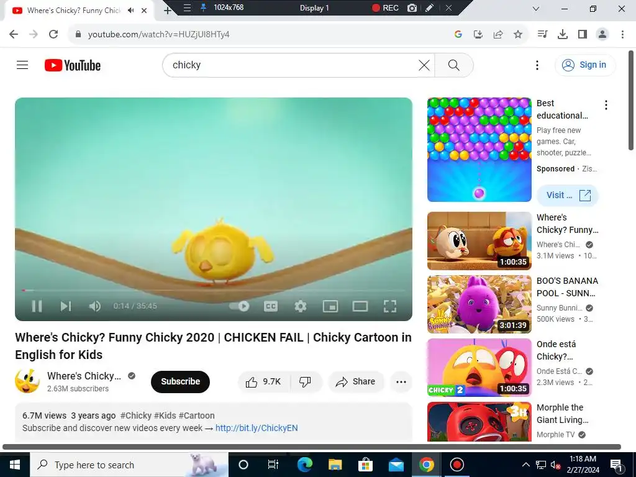Screen dimensions: 636x477
Task: Open the Windows Start menu
Action: (15, 465)
